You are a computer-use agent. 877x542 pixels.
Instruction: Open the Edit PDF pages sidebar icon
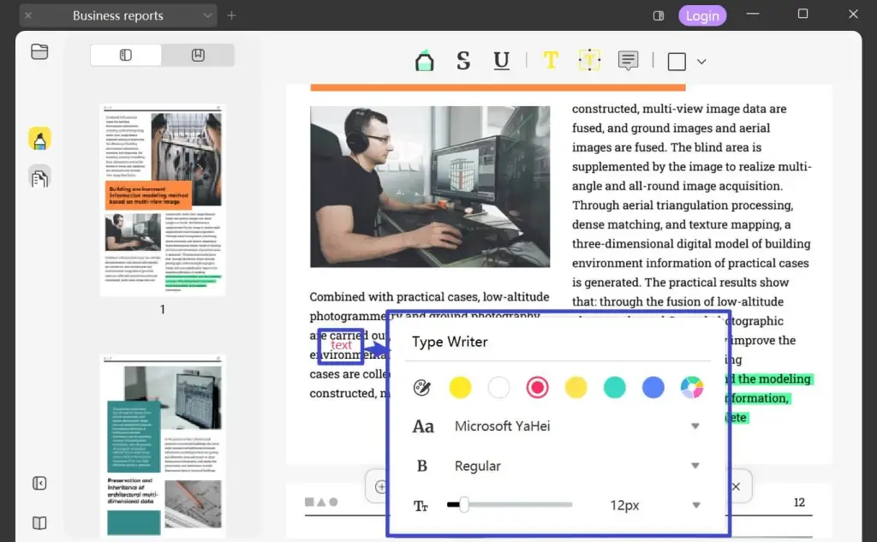pos(39,178)
